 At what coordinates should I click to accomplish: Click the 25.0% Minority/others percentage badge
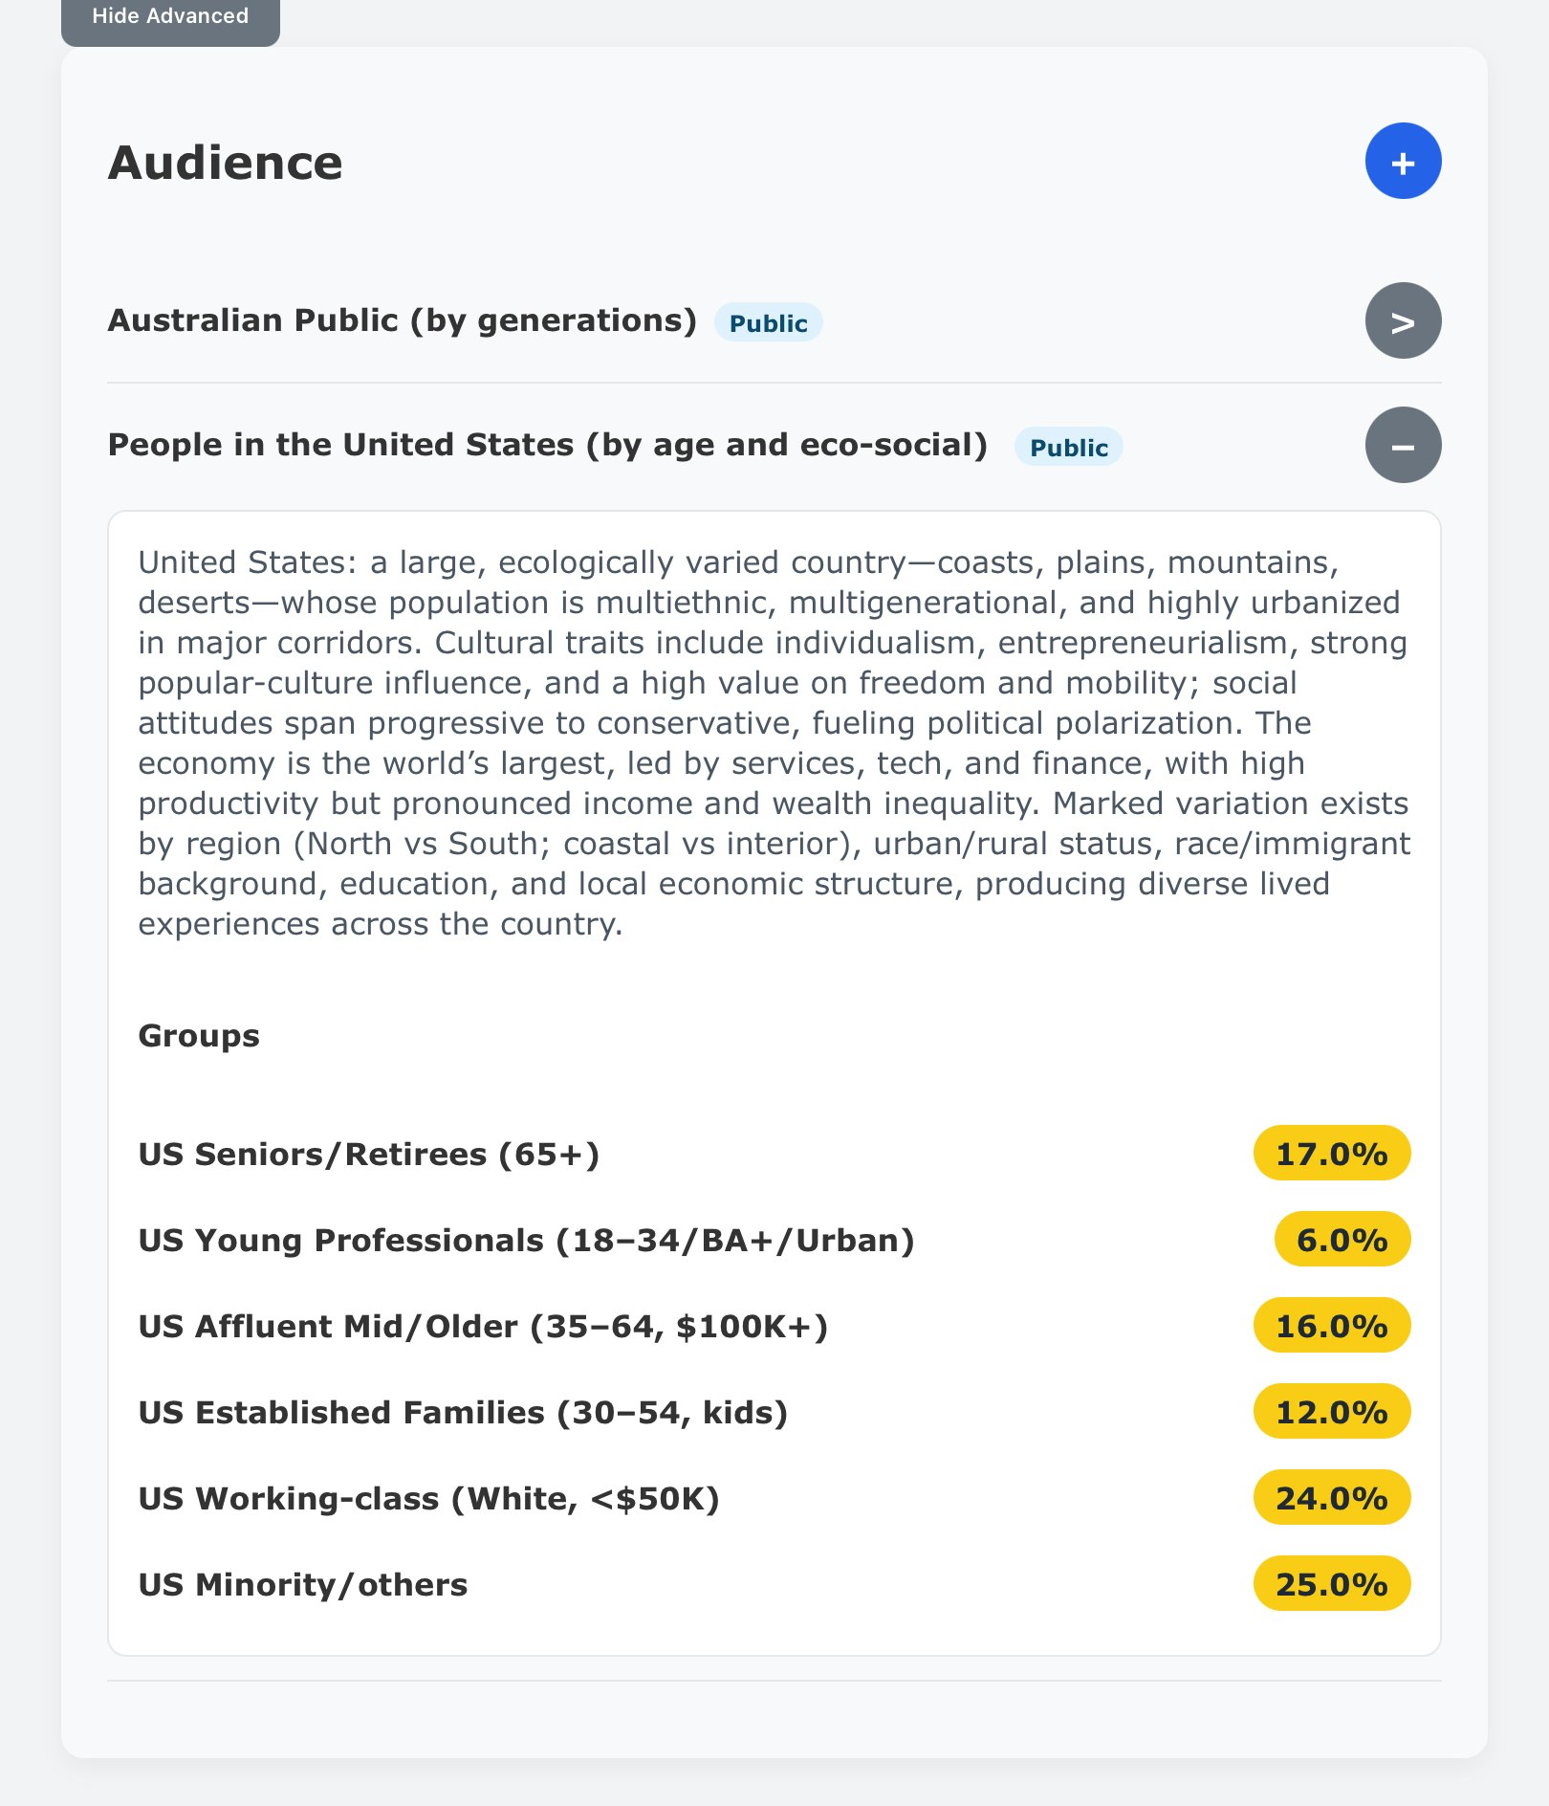[1331, 1584]
